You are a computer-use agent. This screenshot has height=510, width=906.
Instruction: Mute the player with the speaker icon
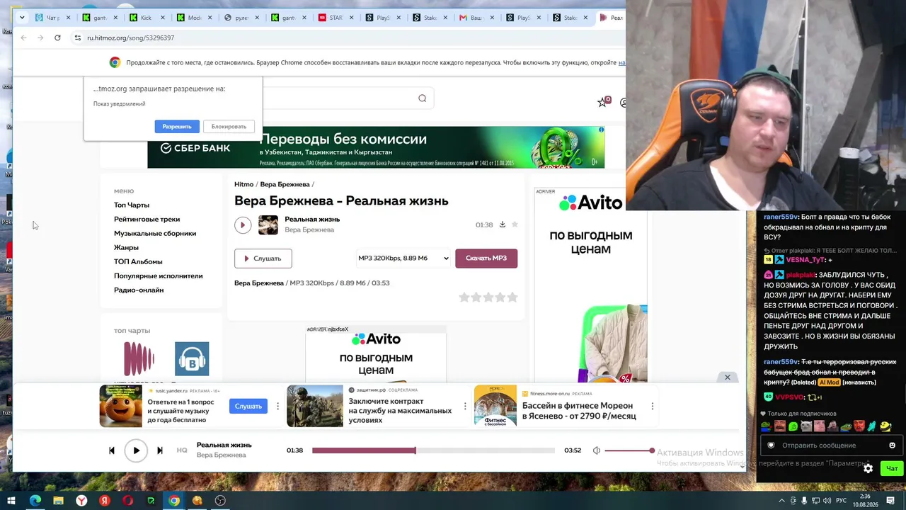597,450
